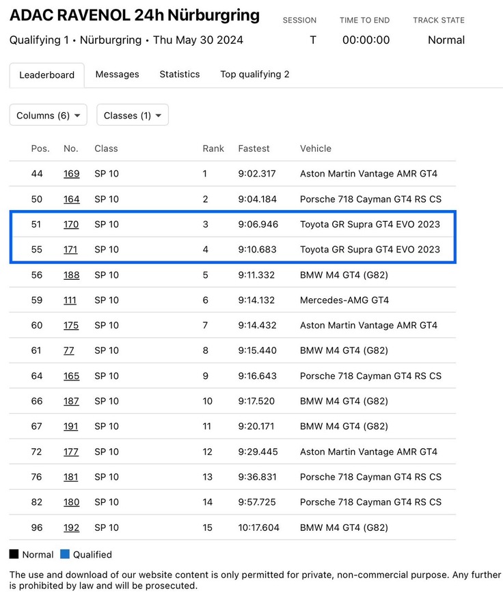503x600 pixels.
Task: Switch to the Leaderboard tab
Action: click(46, 75)
